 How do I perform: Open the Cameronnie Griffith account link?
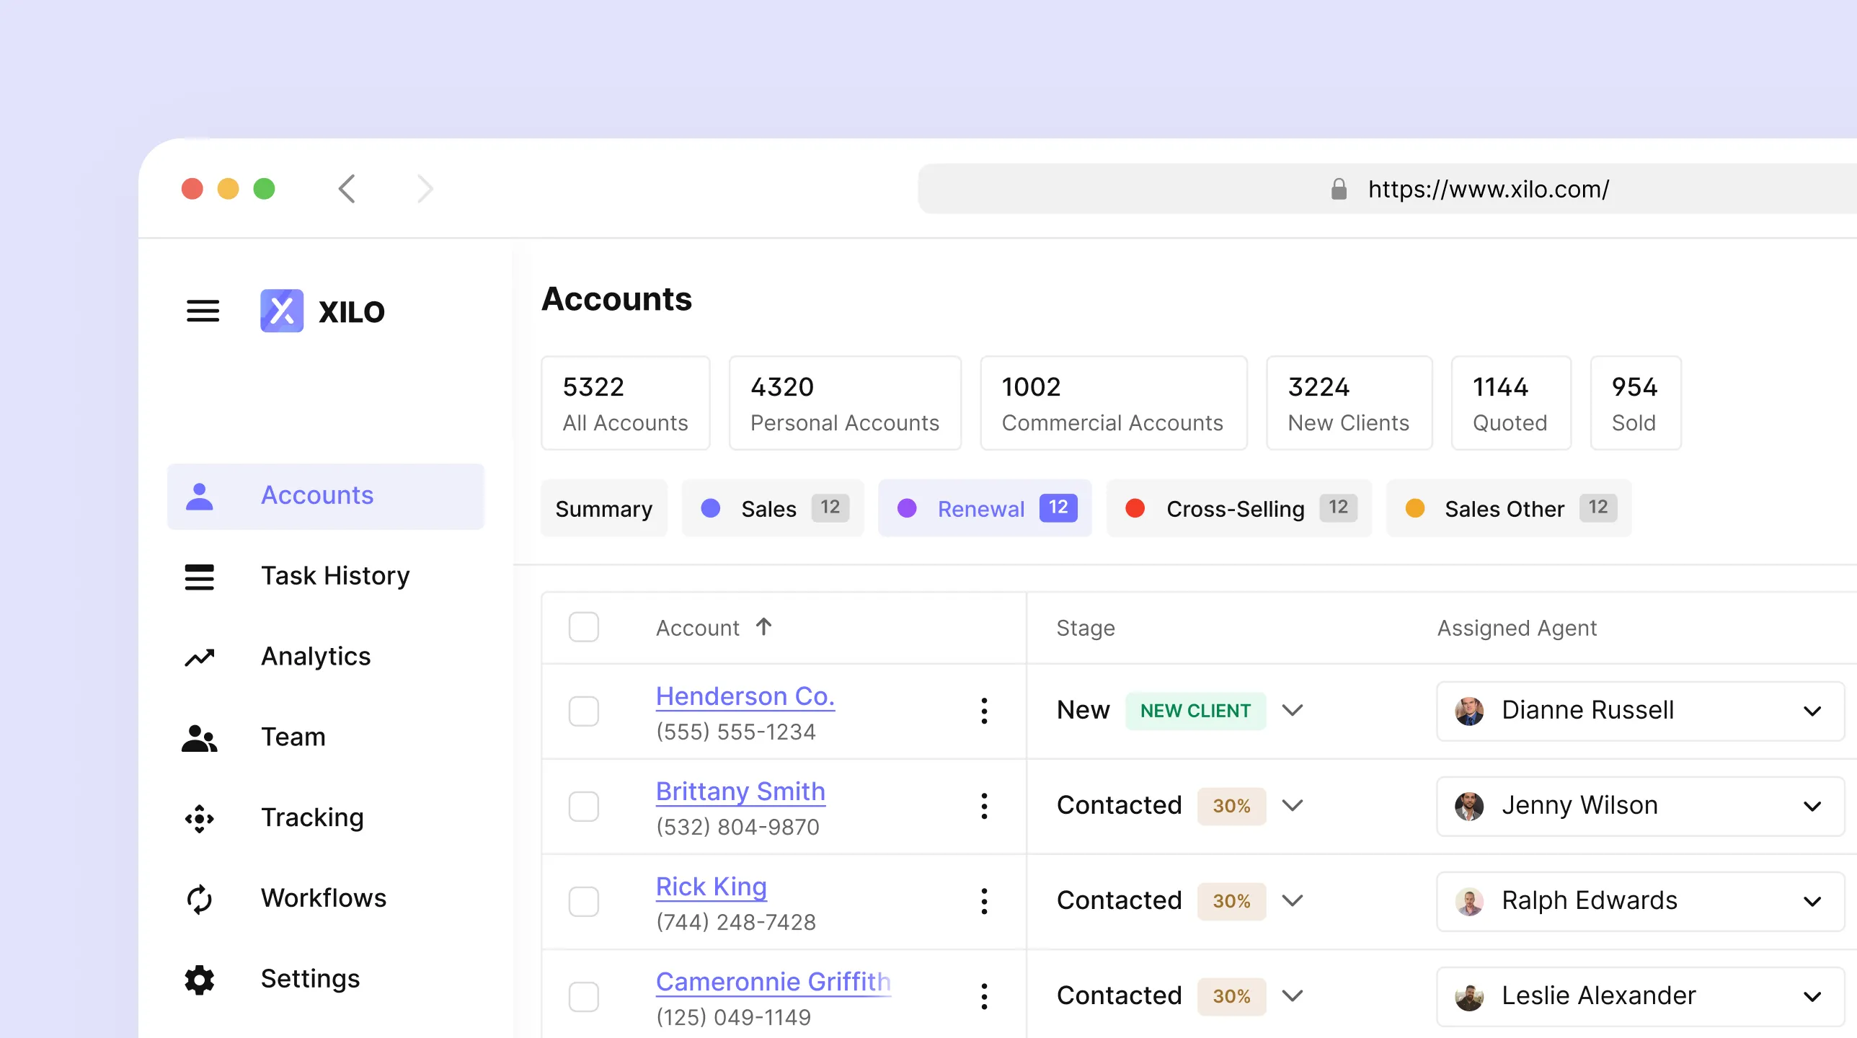click(x=773, y=981)
